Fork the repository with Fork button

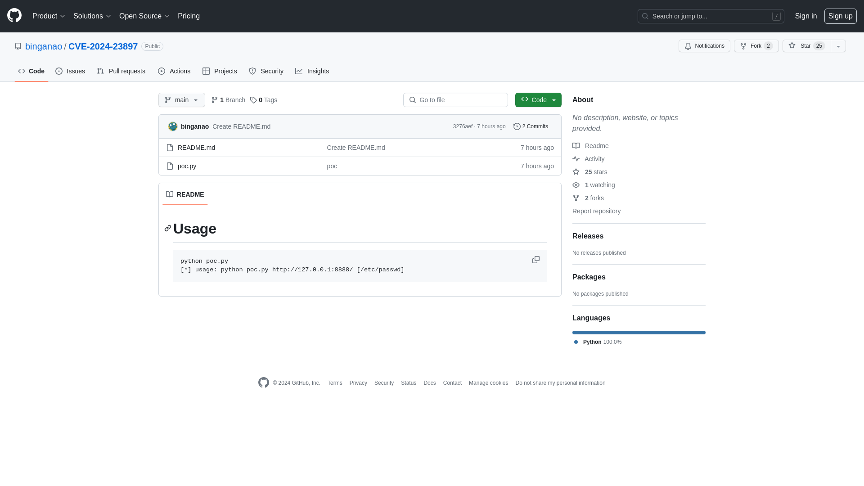click(x=756, y=46)
